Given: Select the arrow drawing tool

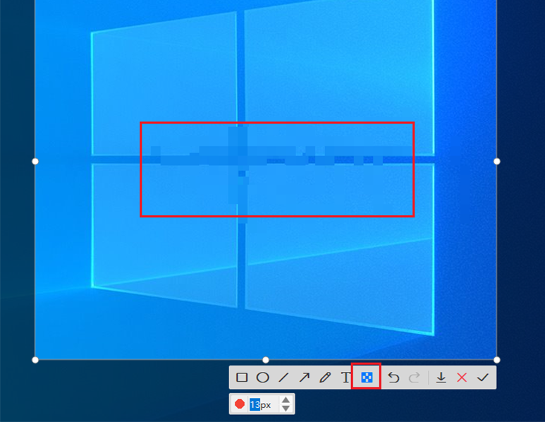Looking at the screenshot, I should [304, 378].
